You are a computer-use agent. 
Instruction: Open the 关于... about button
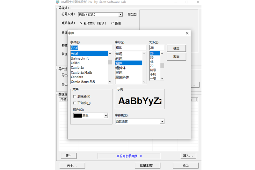[72, 166]
